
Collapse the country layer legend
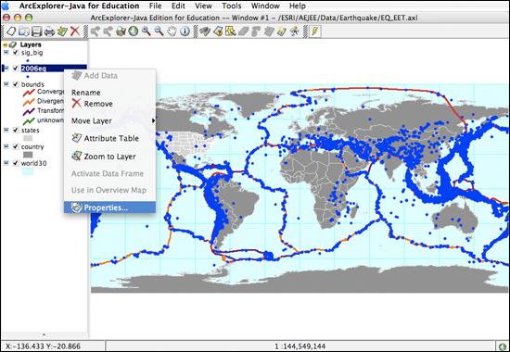coord(6,146)
